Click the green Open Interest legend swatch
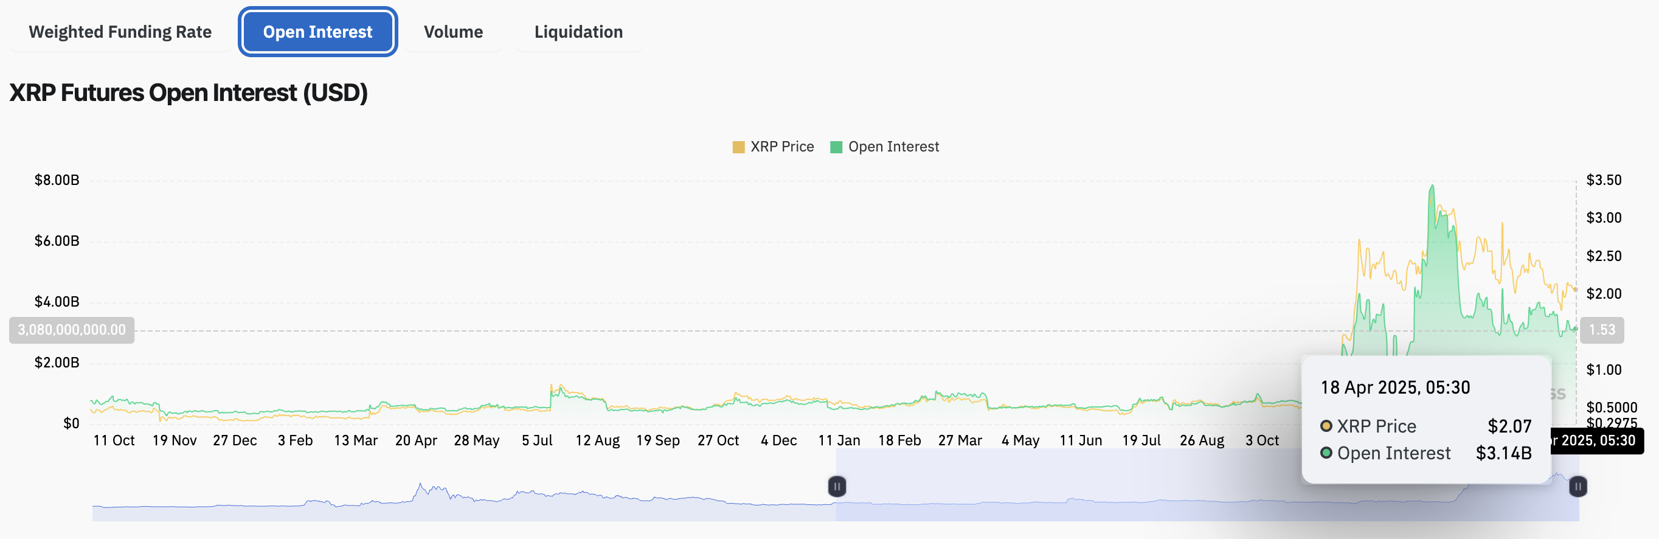The image size is (1659, 539). (836, 147)
